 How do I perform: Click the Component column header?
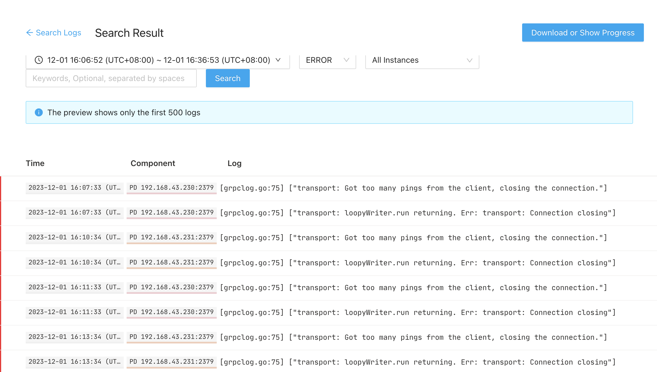pyautogui.click(x=153, y=163)
